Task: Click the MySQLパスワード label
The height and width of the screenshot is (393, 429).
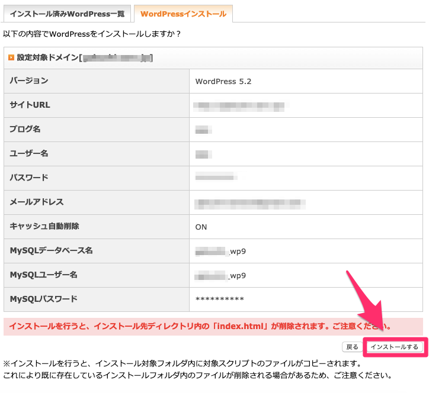Action: (x=43, y=299)
